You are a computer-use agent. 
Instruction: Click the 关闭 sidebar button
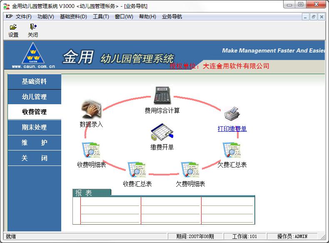[x=35, y=158]
